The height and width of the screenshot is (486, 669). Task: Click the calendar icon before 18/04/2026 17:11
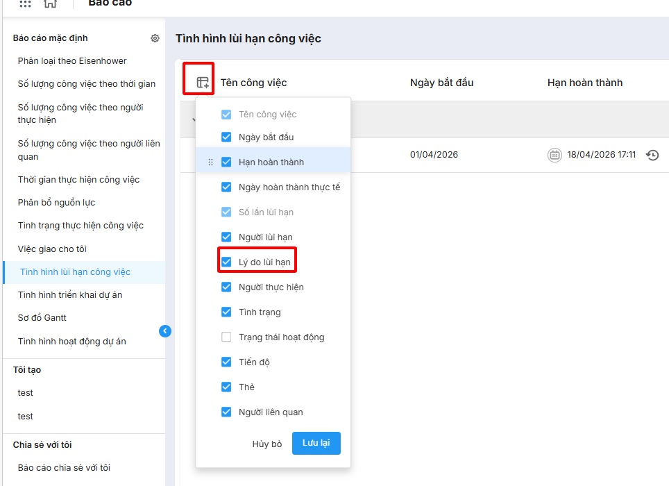554,155
